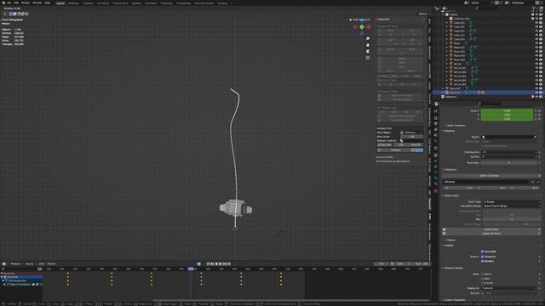Viewport: 545px width, 306px height.
Task: Enable the Show Name checkbox
Action: (x=483, y=274)
